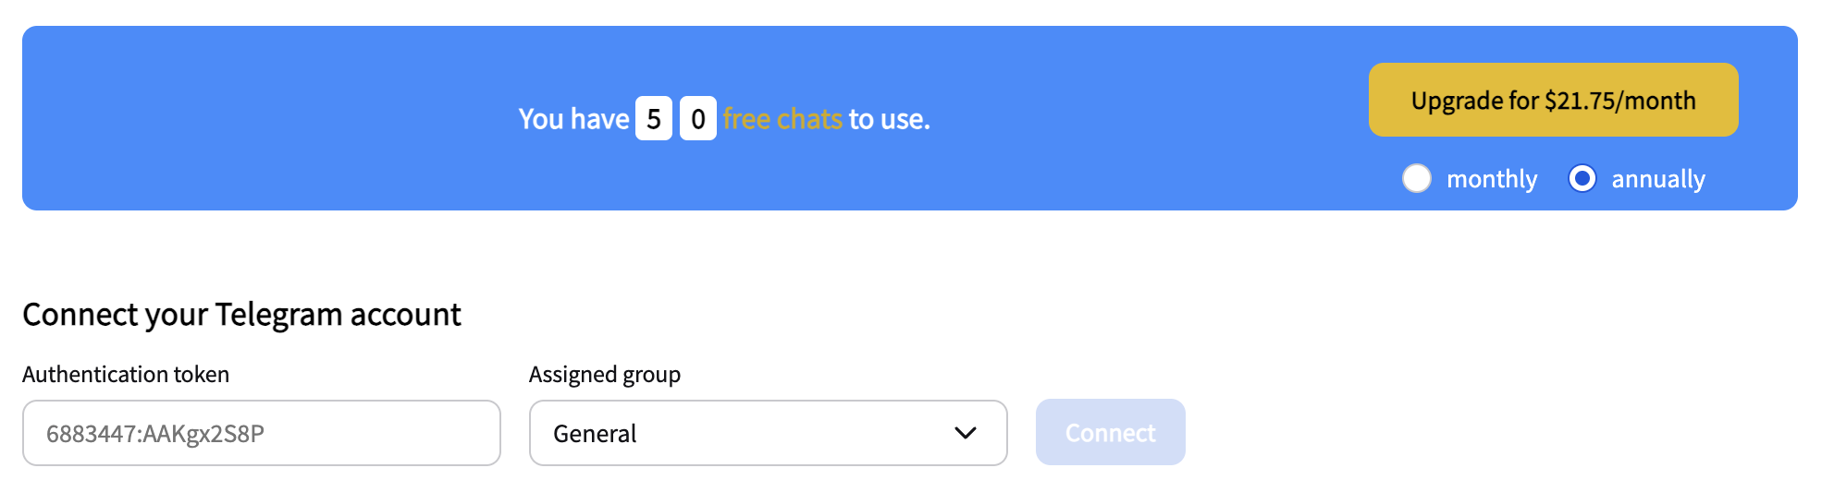Click the 'monthly' label text
1822x504 pixels.
1491,179
